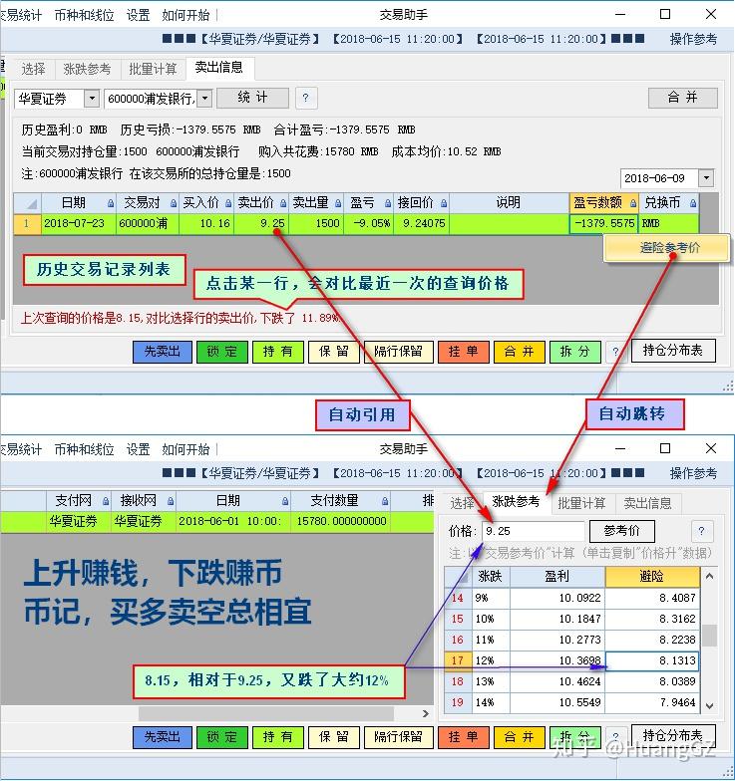Click right arrow of horizontal scrollbar
735x781 pixels.
[x=425, y=713]
